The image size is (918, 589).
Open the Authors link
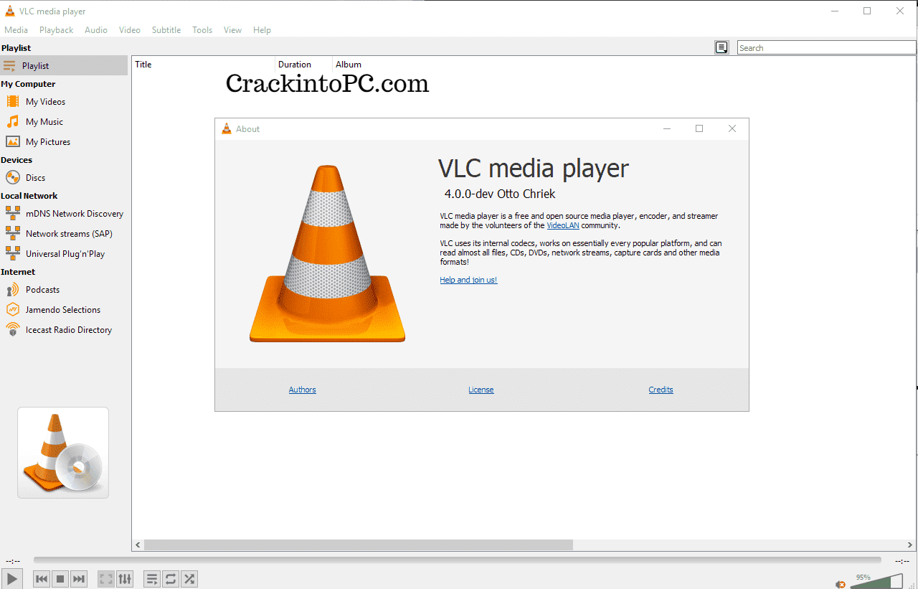click(302, 390)
